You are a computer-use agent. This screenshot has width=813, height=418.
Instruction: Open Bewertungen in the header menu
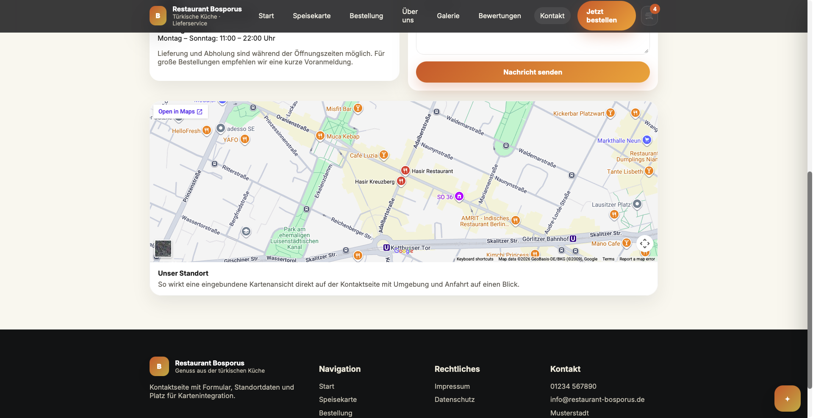point(500,16)
